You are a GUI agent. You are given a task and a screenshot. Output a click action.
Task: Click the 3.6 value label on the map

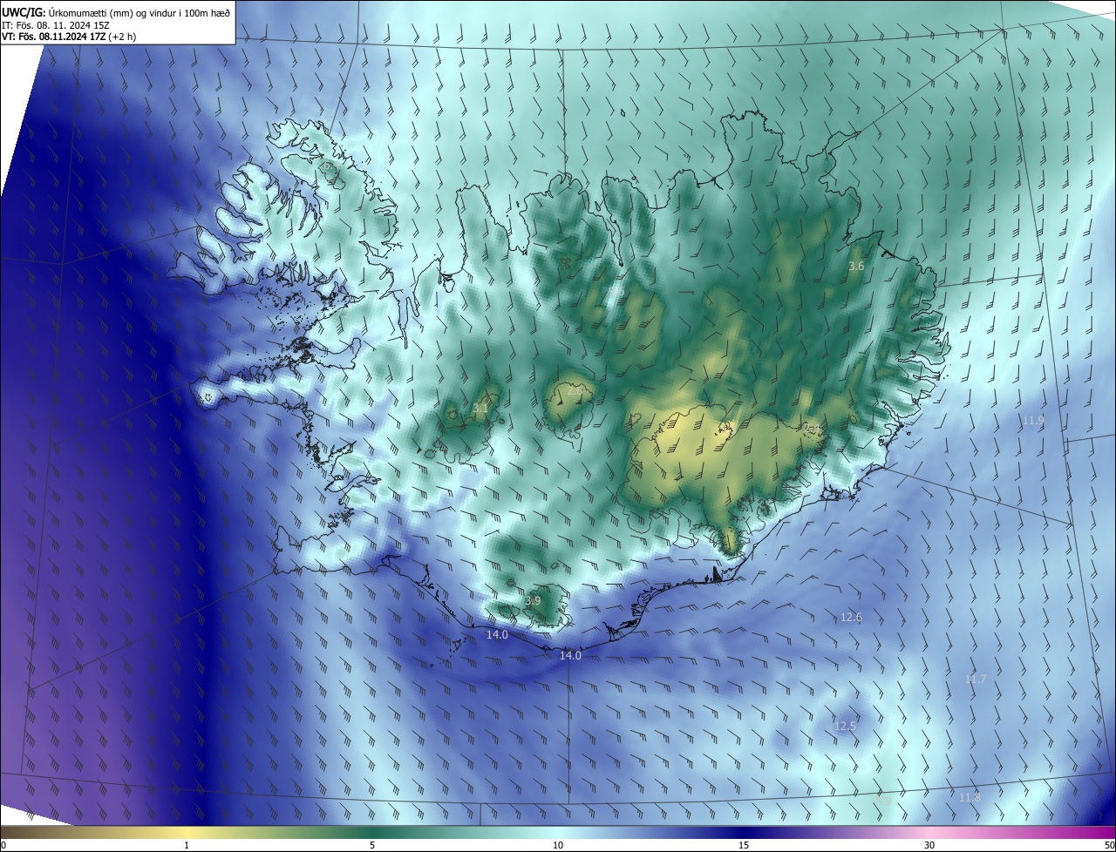pyautogui.click(x=856, y=267)
